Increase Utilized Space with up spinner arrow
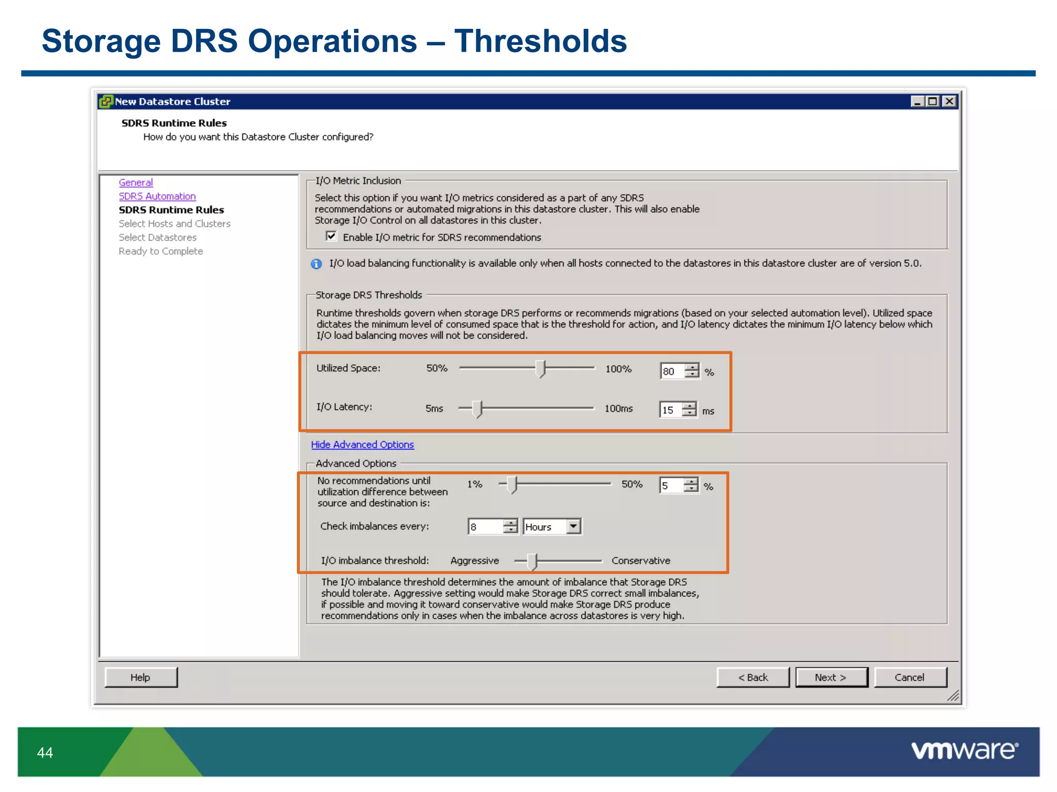This screenshot has width=1057, height=792. click(x=692, y=367)
